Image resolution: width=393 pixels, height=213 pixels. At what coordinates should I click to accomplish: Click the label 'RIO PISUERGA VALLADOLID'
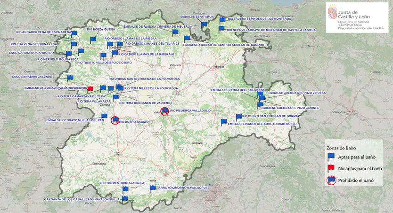(x=190, y=110)
